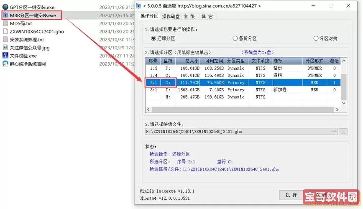
Task: Click the browse '...' button for image file
Action: (343, 132)
